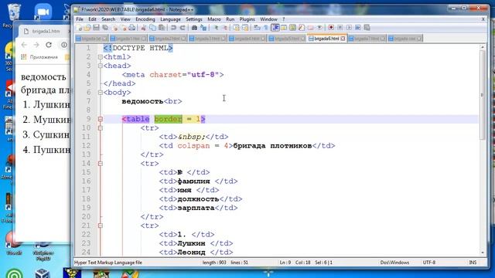Open the Document Map icon

(292, 28)
